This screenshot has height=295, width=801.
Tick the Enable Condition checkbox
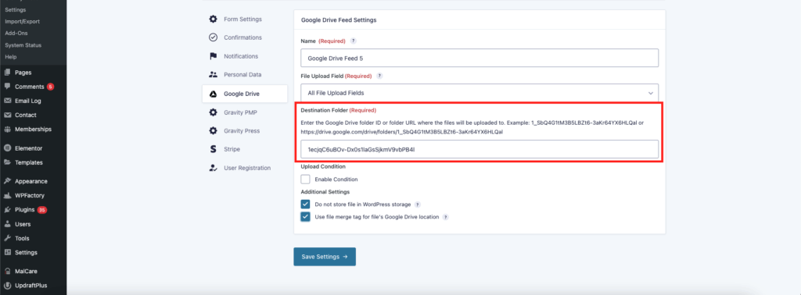tap(306, 179)
